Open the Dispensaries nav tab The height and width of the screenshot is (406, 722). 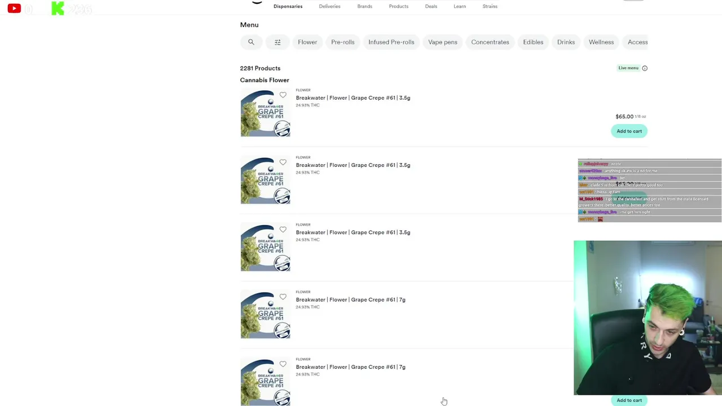tap(288, 6)
